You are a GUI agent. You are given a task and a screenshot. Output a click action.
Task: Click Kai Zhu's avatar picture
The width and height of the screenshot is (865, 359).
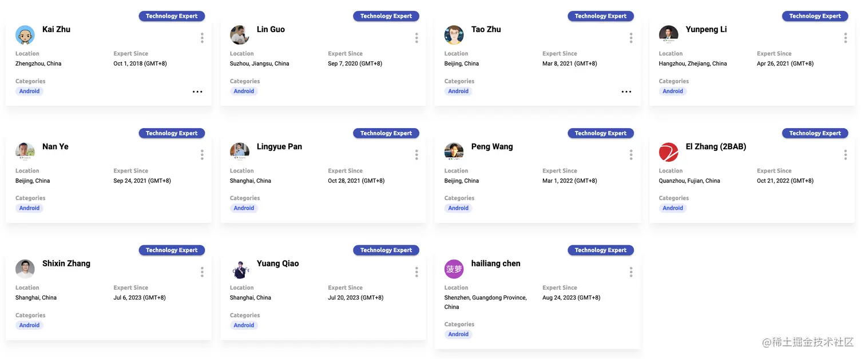(25, 35)
